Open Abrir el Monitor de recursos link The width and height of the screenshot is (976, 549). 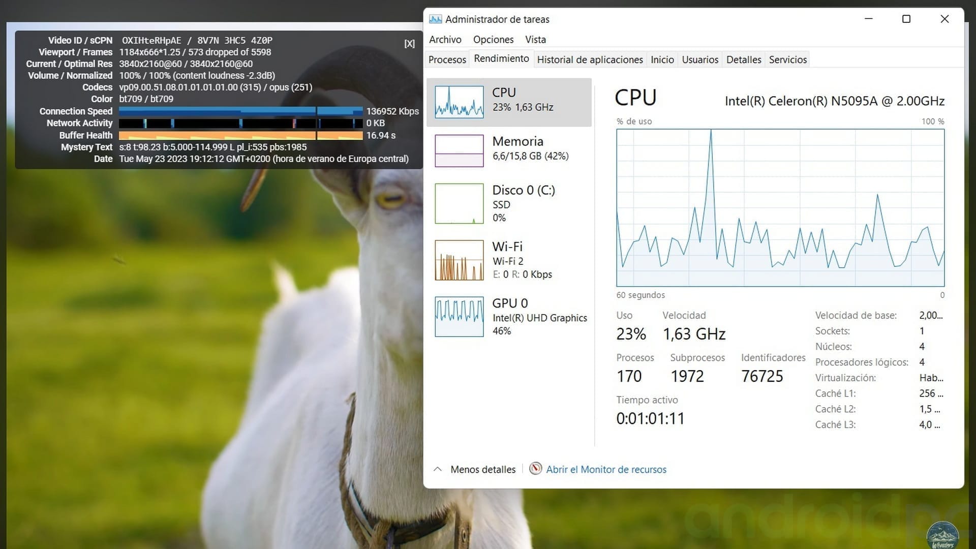click(606, 469)
